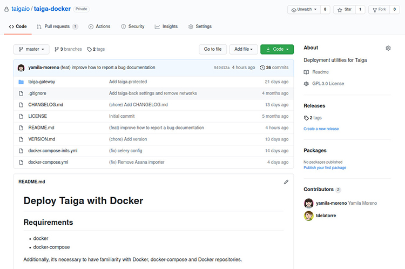The image size is (405, 269).
Task: Click the 36 commits history icon
Action: click(262, 68)
